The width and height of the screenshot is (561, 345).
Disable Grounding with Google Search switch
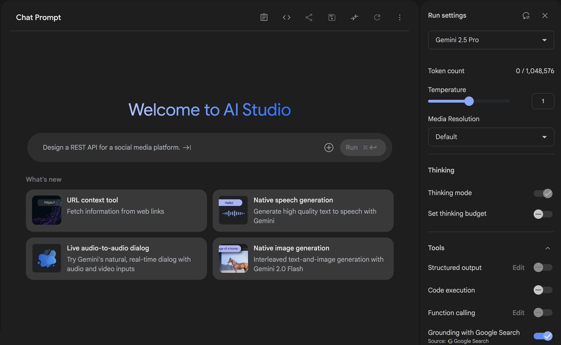click(x=543, y=336)
